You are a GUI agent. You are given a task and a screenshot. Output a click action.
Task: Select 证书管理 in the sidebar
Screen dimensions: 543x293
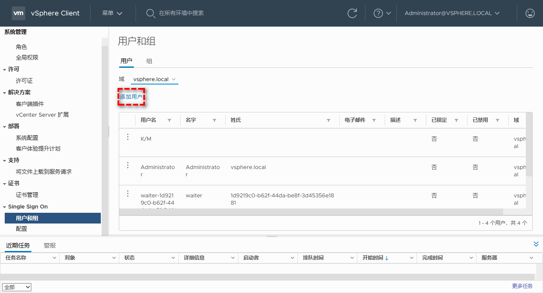[27, 195]
